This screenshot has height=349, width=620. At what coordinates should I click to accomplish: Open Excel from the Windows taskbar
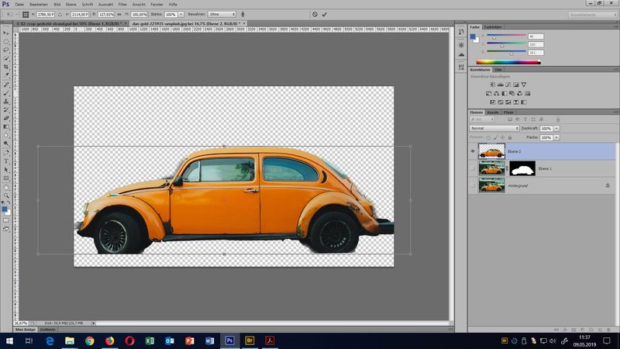[x=149, y=340]
